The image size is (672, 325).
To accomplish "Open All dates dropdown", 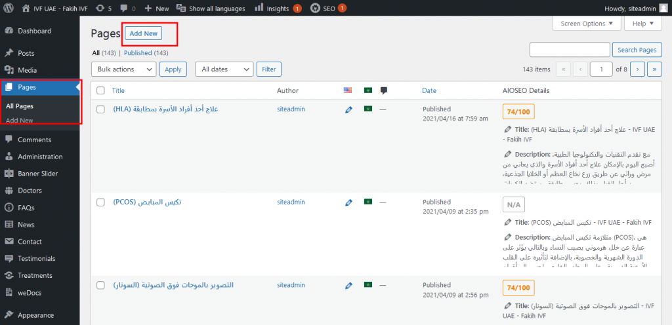I will (x=224, y=69).
